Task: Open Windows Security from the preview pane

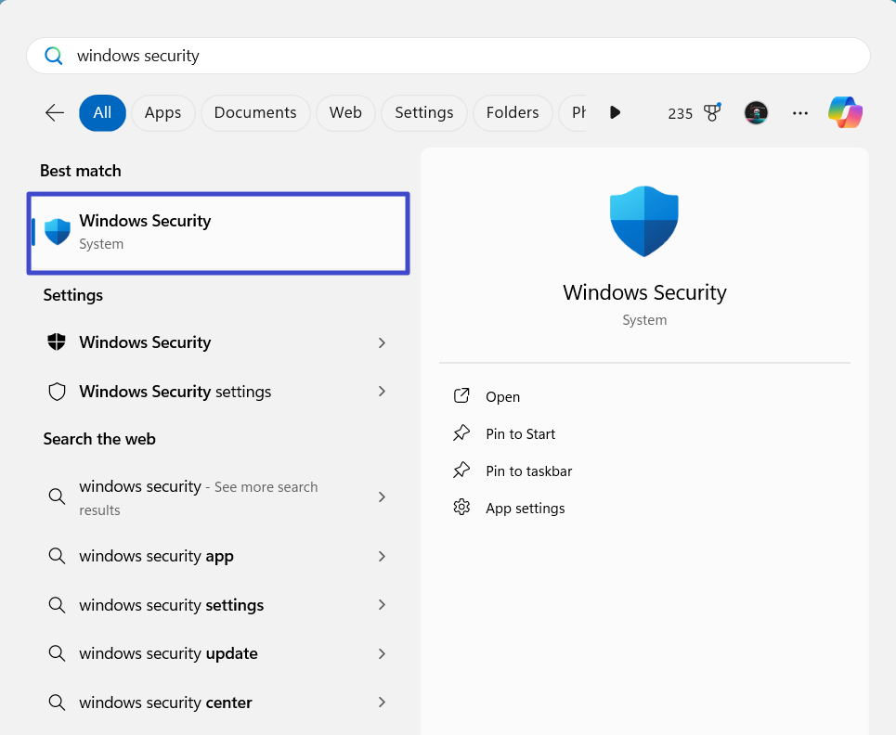Action: (502, 396)
